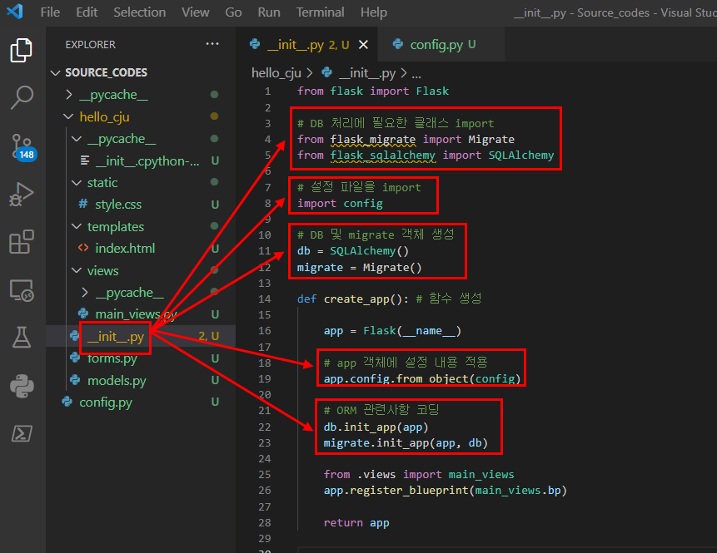Collapse the SOURCE_CODES root folder
Image resolution: width=717 pixels, height=553 pixels.
[x=55, y=72]
